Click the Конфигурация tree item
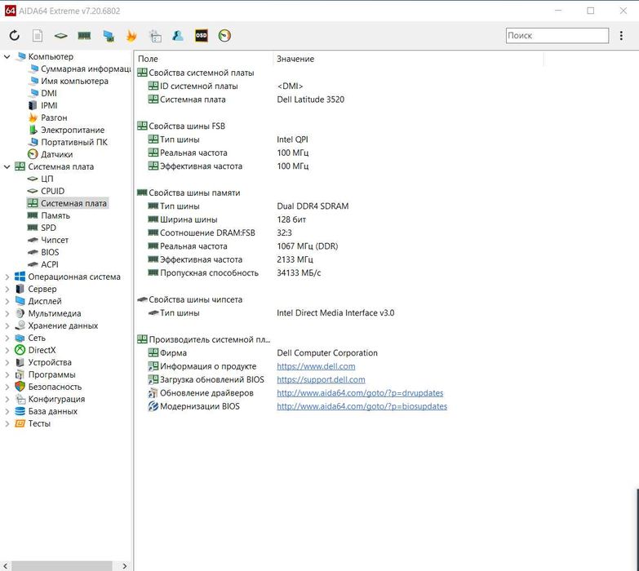 point(50,399)
